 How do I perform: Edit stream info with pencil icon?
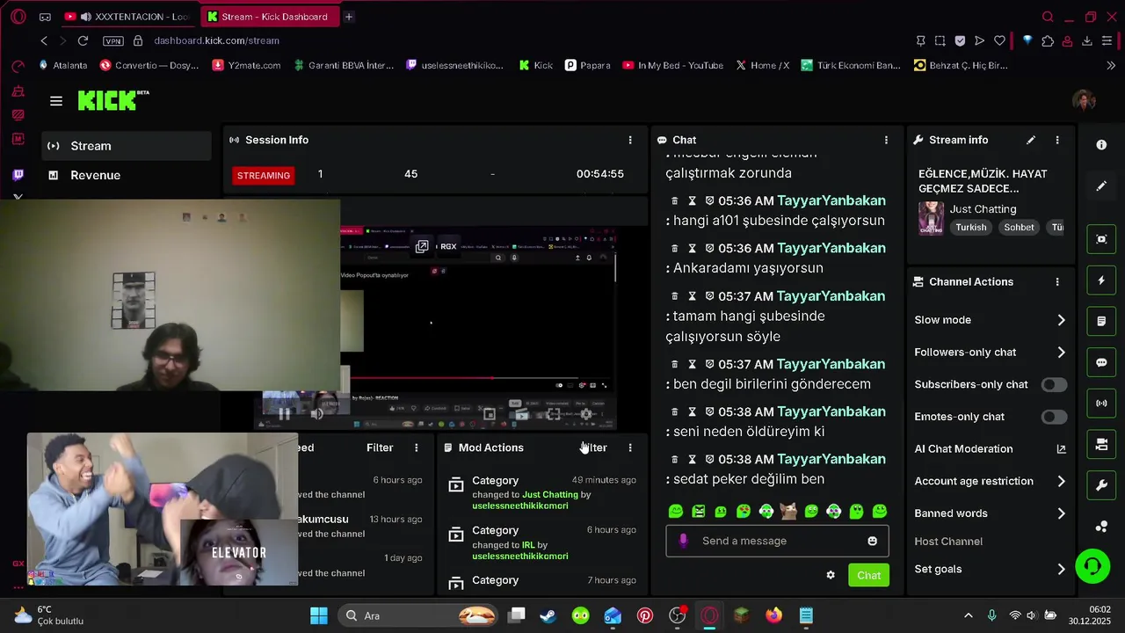click(1031, 140)
